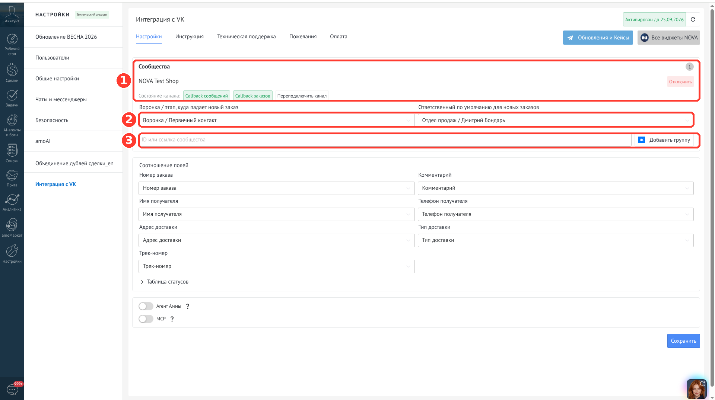This screenshot has height=400, width=715.
Task: Open the assistant avatar chat widget
Action: 696,389
